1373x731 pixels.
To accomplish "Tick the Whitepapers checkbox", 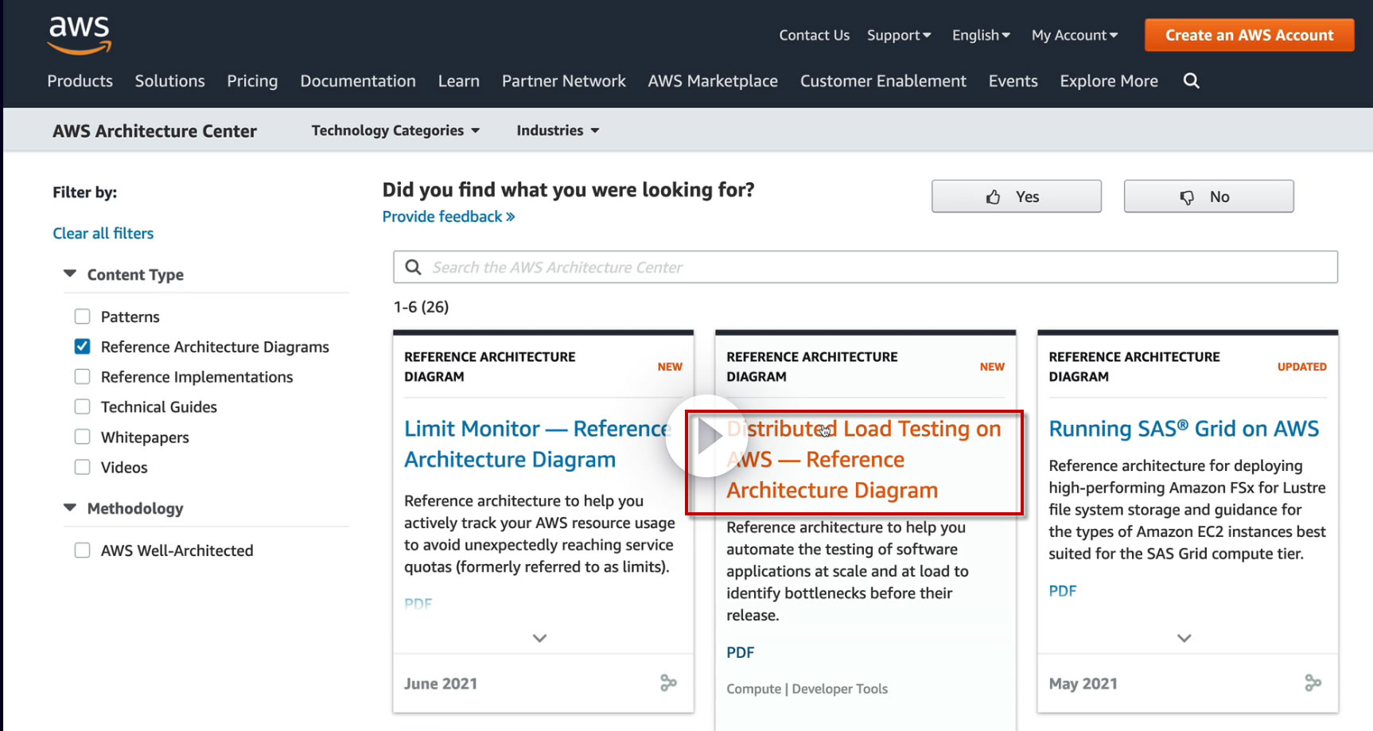I will tap(83, 437).
